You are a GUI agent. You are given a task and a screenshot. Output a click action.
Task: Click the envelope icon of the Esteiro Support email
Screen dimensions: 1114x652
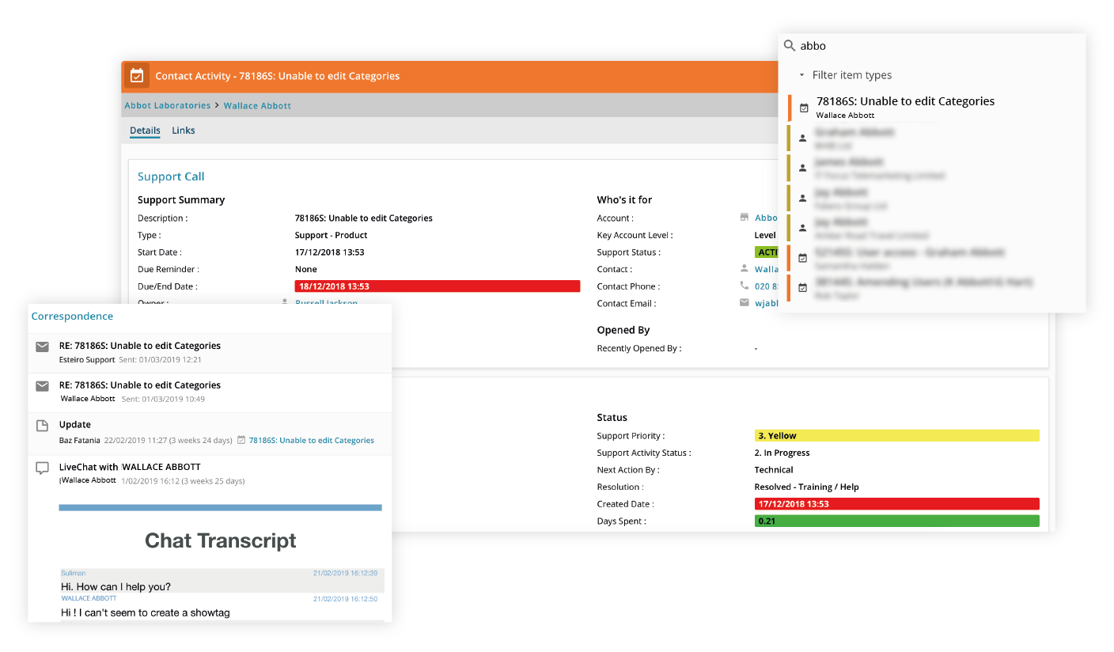pos(42,347)
